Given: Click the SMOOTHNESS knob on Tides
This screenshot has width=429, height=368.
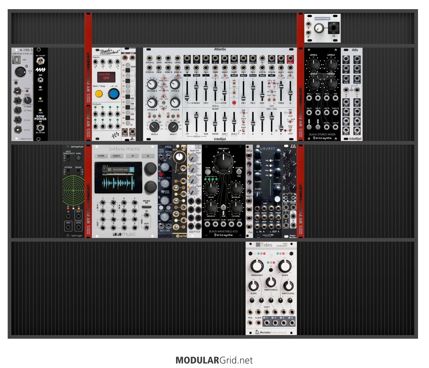Looking at the screenshot, I should point(271,282).
